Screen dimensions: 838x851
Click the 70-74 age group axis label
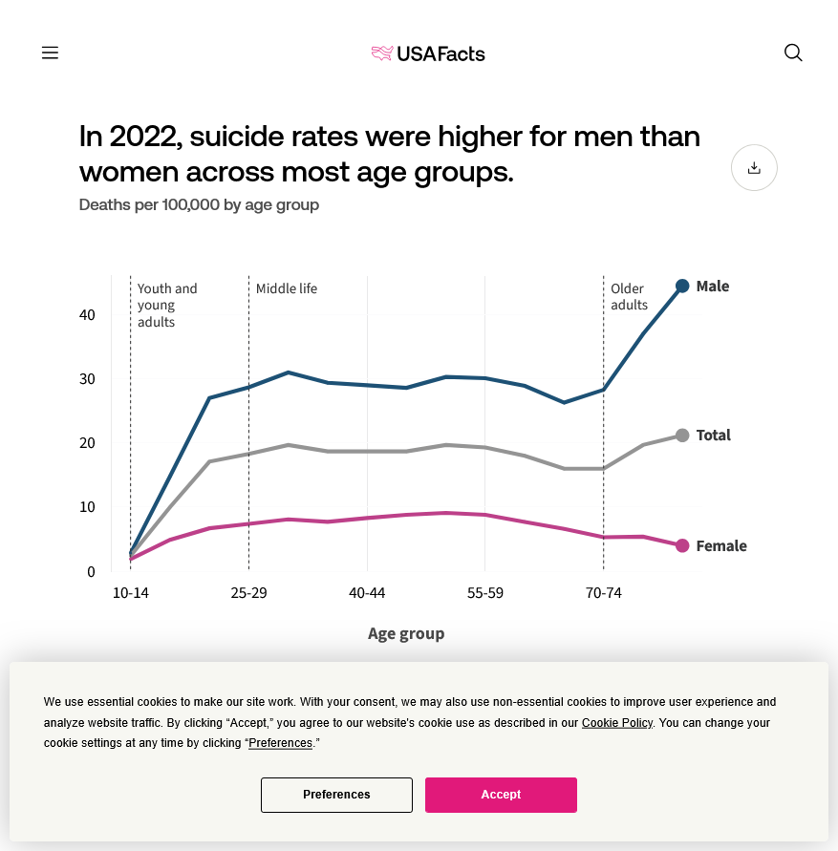coord(603,593)
